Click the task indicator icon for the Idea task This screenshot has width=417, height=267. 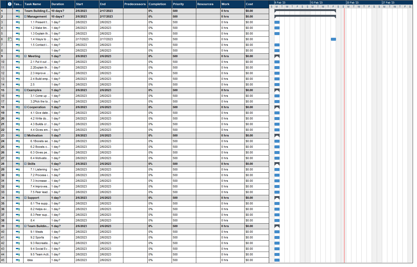coord(18,260)
